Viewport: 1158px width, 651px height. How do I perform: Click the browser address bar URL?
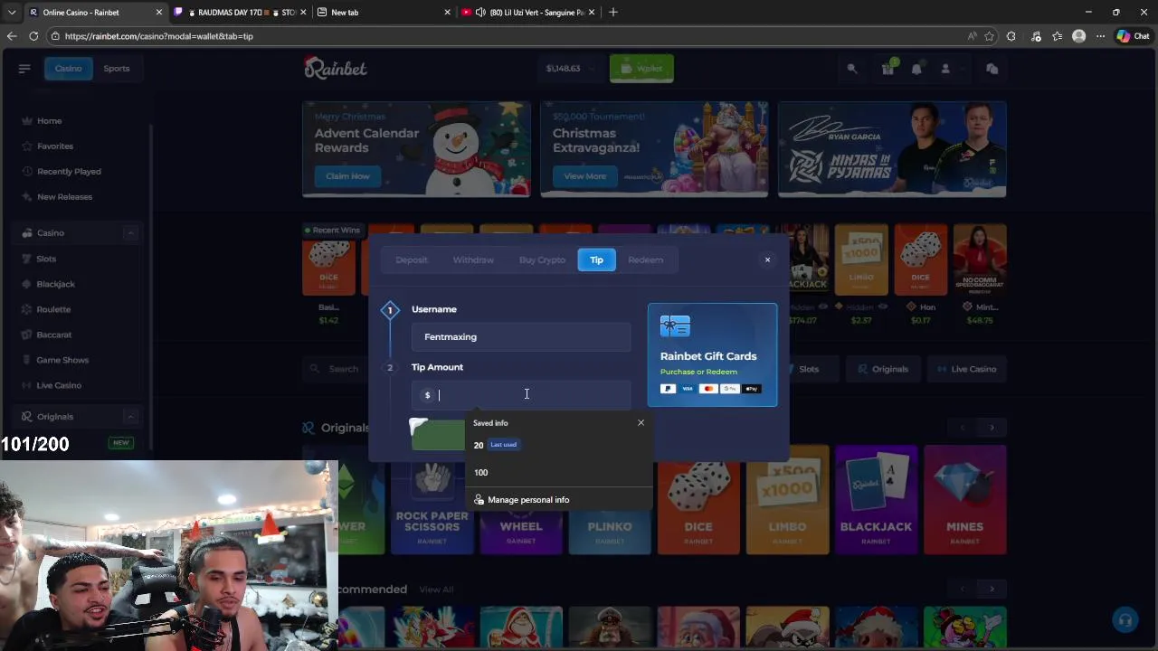pos(158,36)
